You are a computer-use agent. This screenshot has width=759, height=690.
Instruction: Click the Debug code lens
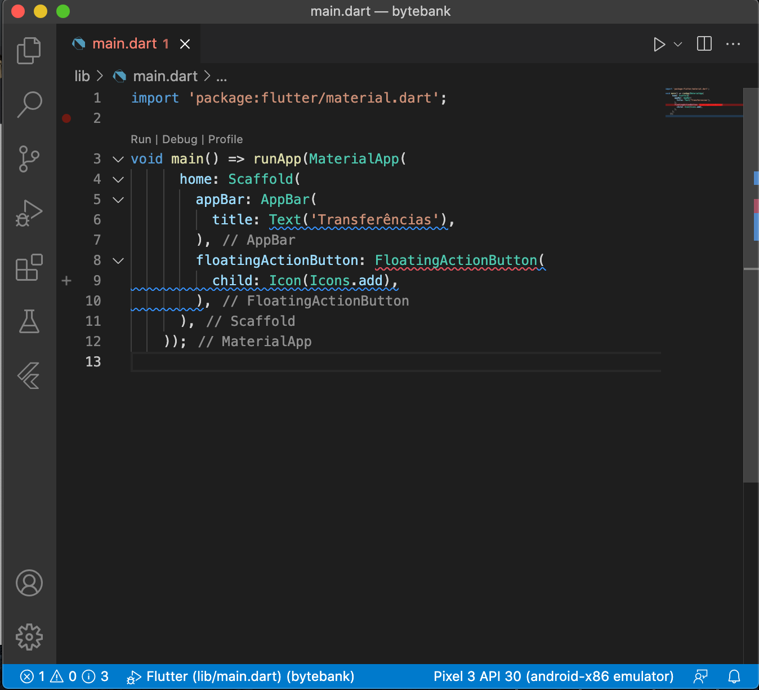(180, 139)
